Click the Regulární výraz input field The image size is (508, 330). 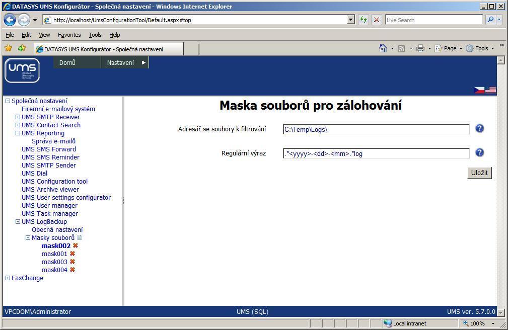tap(376, 153)
